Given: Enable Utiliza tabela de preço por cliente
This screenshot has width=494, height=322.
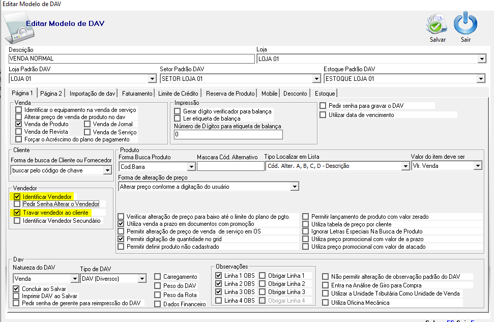Looking at the screenshot, I should [306, 224].
